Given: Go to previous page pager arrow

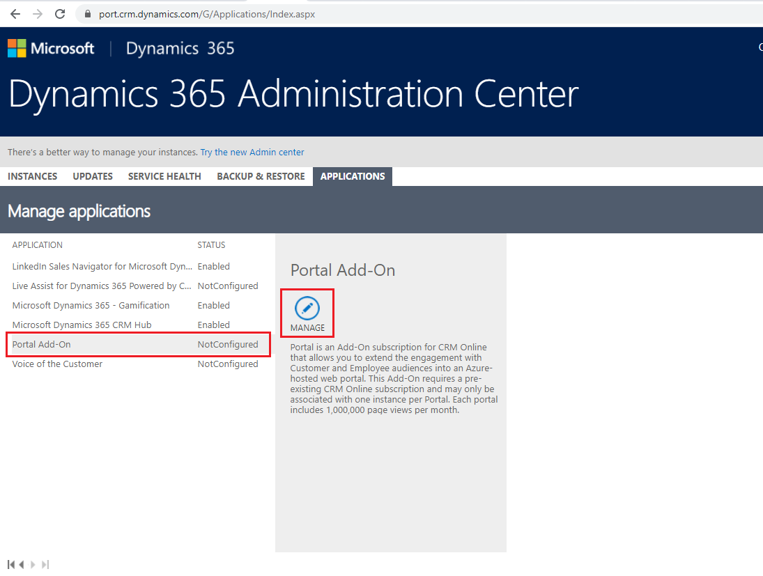Looking at the screenshot, I should coord(22,564).
